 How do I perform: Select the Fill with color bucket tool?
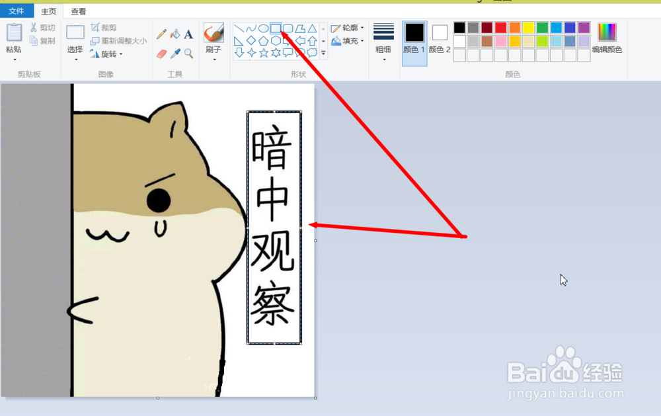(x=175, y=34)
